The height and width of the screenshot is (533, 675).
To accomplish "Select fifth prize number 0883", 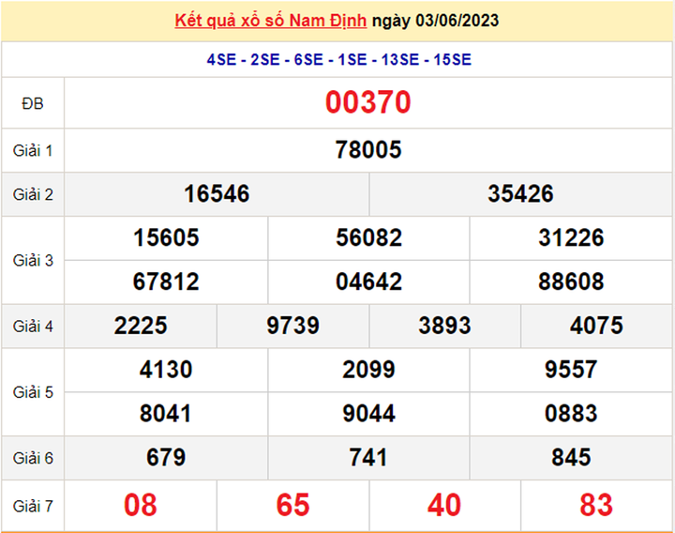I will [x=571, y=414].
